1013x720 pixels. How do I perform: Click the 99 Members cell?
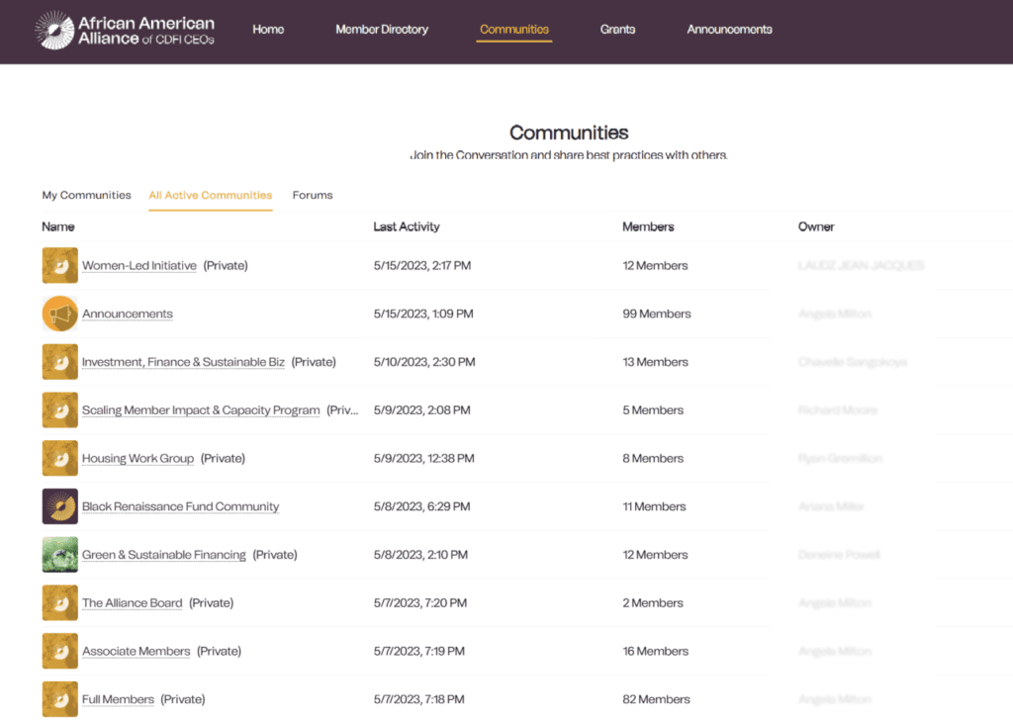point(657,314)
